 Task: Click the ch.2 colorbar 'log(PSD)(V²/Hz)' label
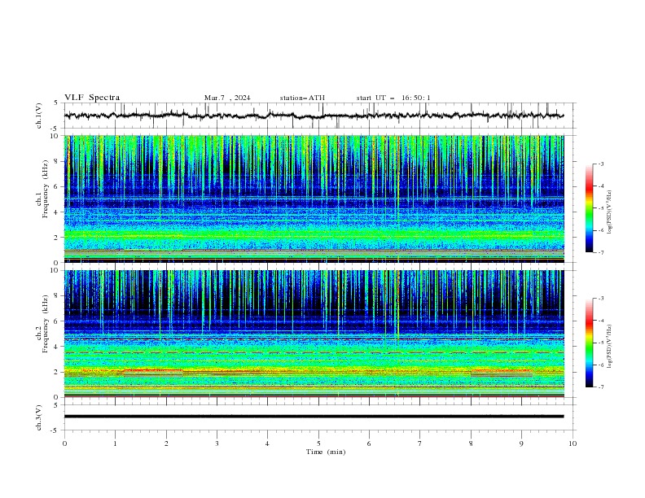609,346
